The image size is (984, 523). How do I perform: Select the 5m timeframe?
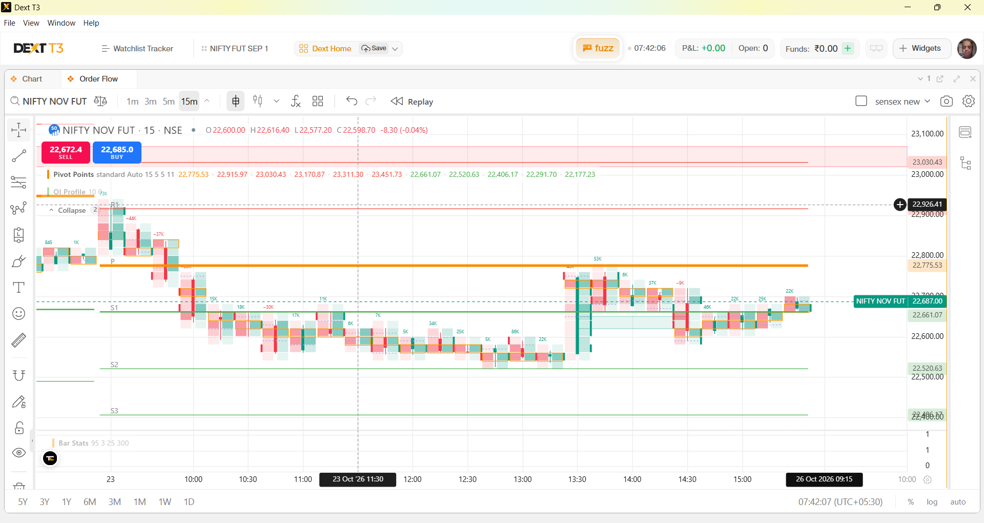(169, 102)
